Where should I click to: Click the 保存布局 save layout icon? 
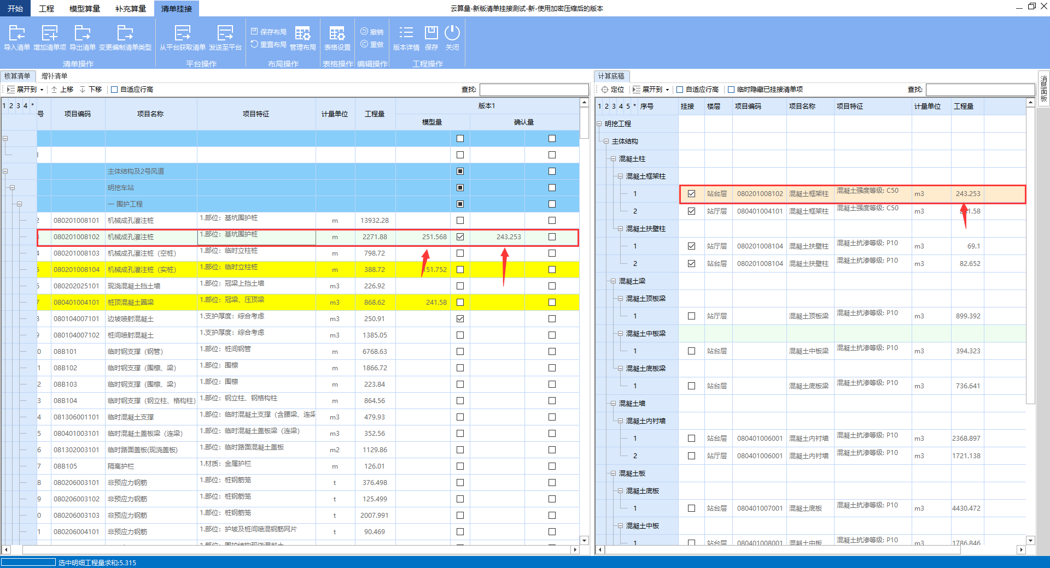(254, 31)
